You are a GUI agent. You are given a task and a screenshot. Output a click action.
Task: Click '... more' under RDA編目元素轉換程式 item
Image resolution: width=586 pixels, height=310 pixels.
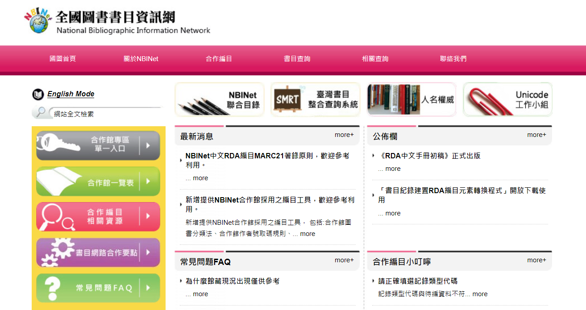(x=389, y=213)
